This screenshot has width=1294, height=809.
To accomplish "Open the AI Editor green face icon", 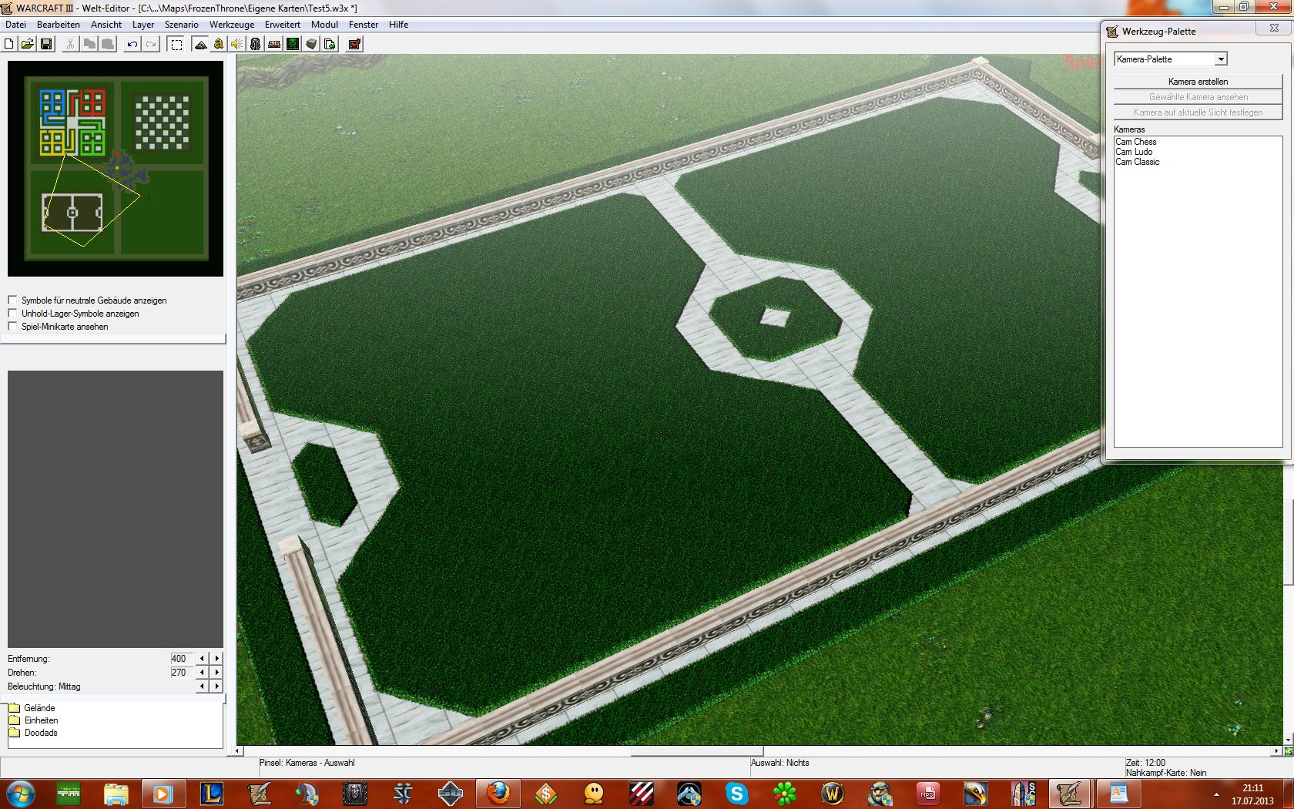I will [x=293, y=44].
